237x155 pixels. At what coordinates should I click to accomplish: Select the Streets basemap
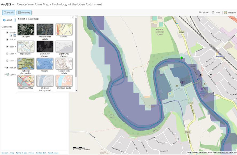(64, 30)
